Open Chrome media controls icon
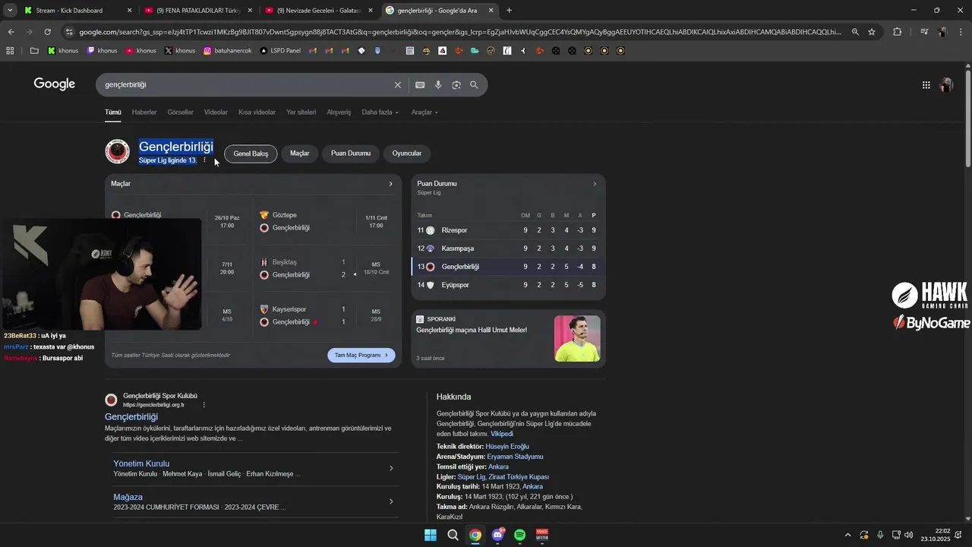The height and width of the screenshot is (547, 972). coord(924,32)
